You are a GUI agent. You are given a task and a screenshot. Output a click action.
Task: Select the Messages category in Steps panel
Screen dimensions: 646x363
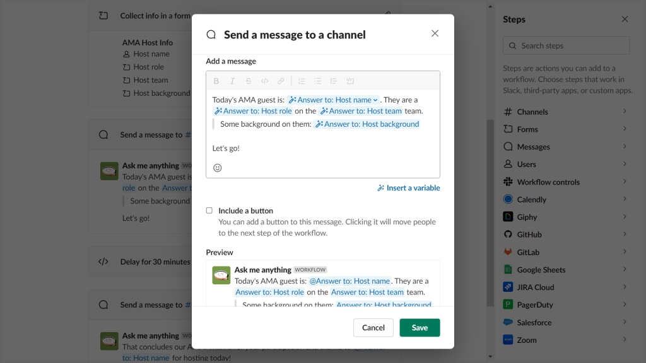(x=566, y=146)
